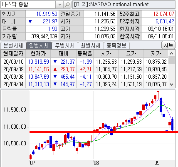The image size is (178, 167).
Task: Click the 나스닥 종합 search input field
Action: point(28,5)
